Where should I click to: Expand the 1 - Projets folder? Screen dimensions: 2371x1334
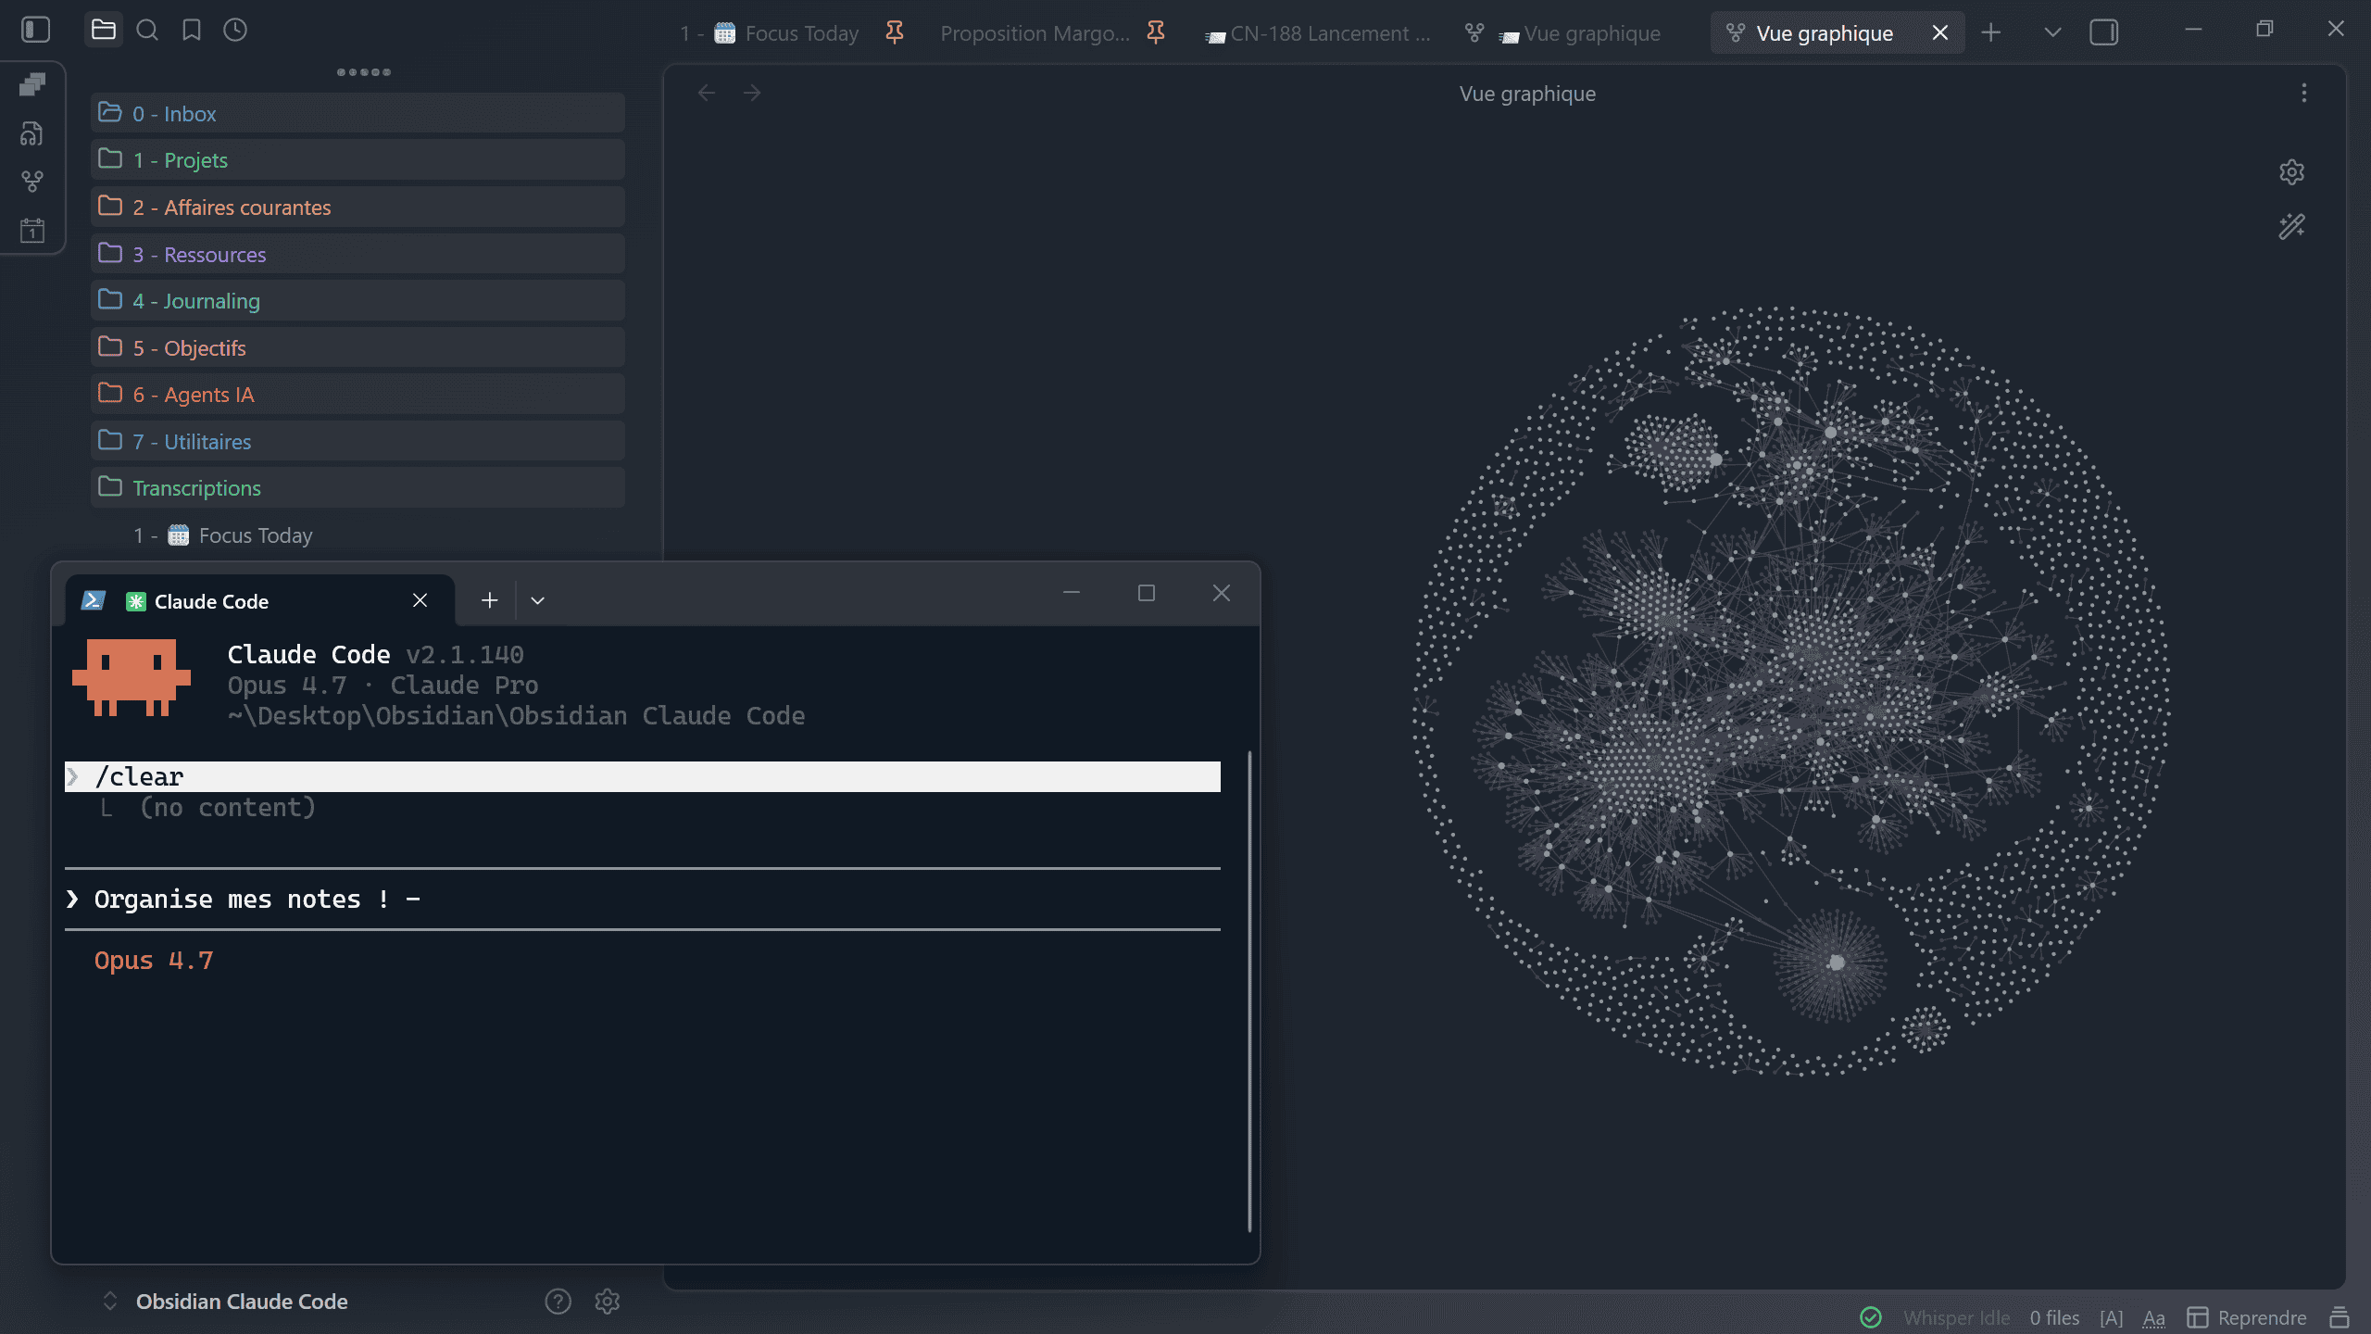(358, 159)
